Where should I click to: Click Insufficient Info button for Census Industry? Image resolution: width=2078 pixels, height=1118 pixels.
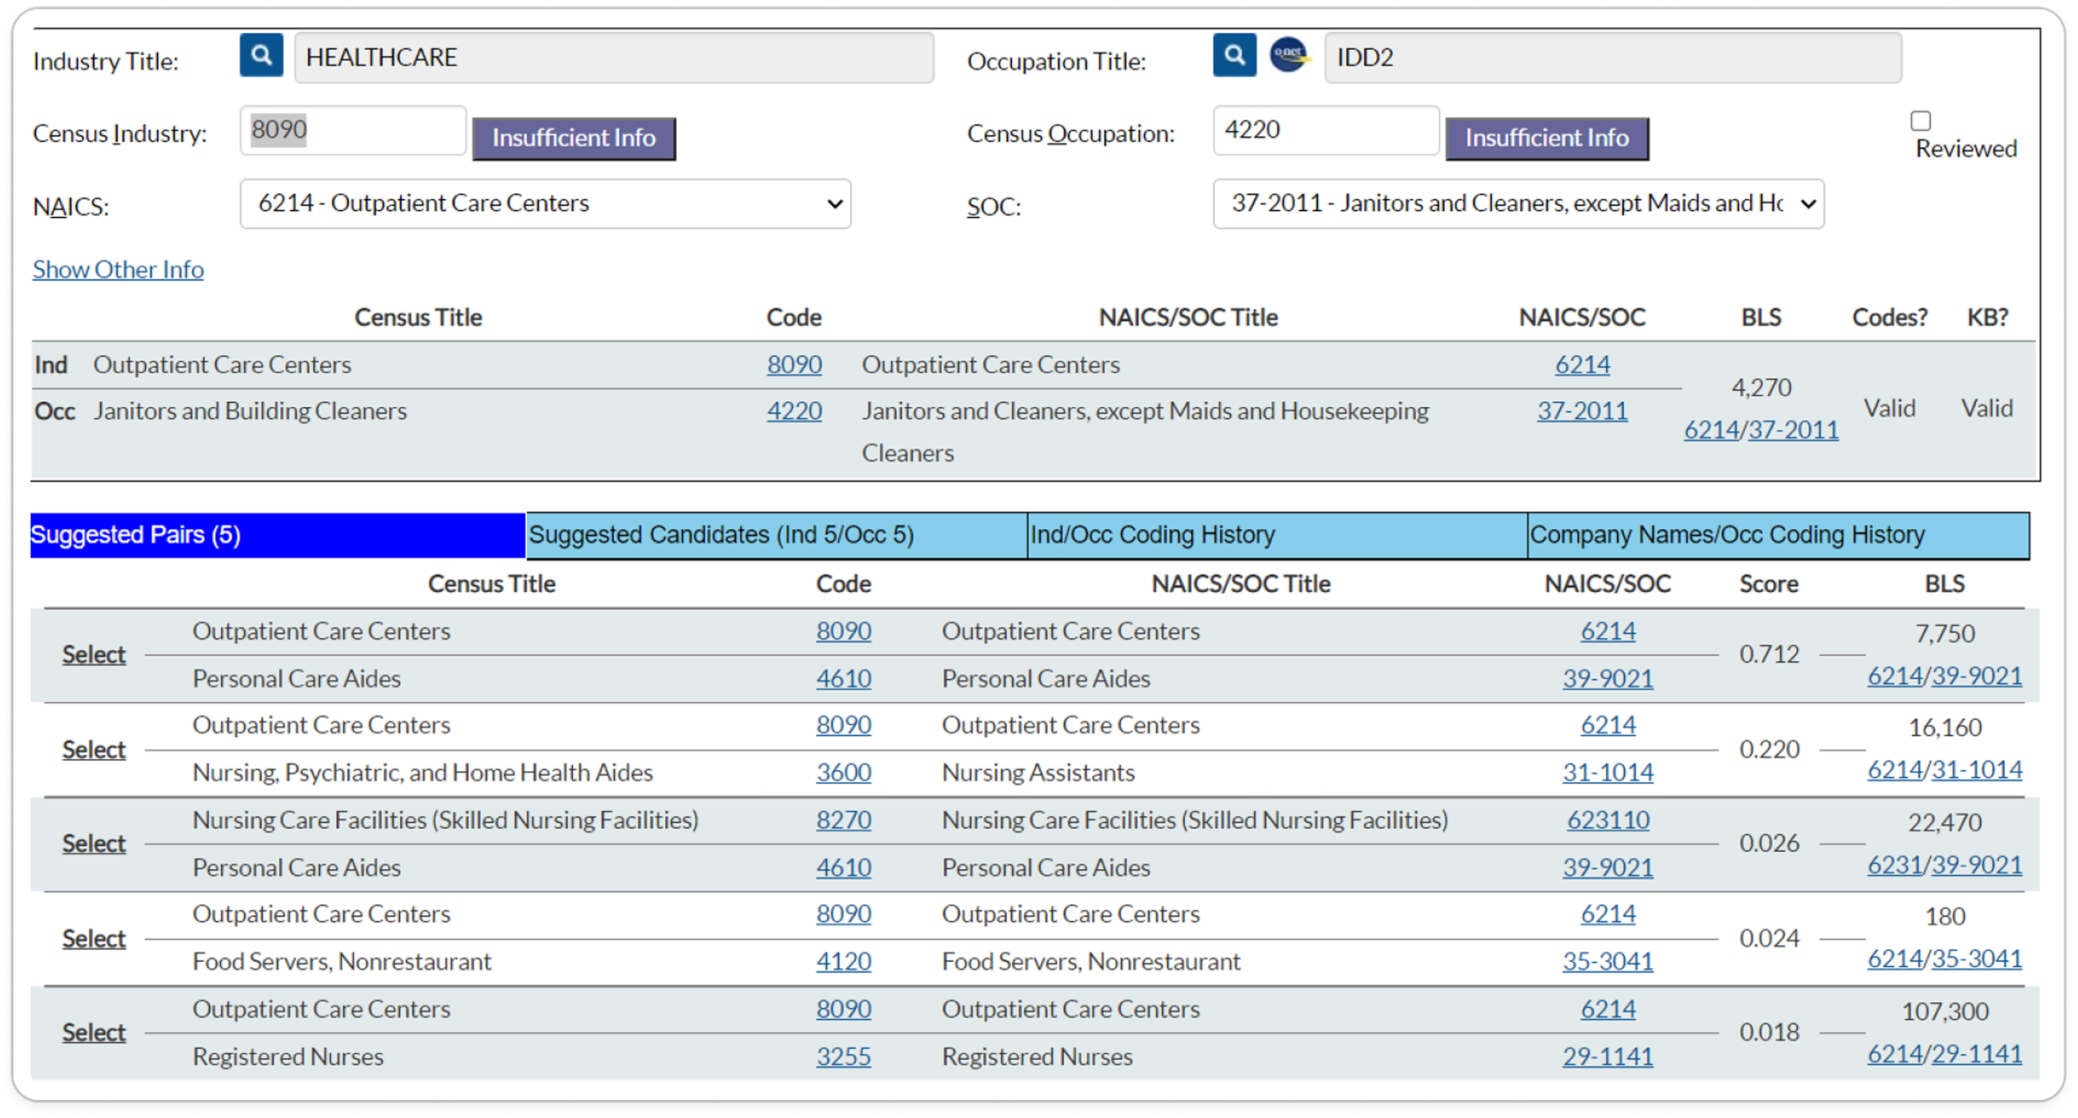click(573, 138)
